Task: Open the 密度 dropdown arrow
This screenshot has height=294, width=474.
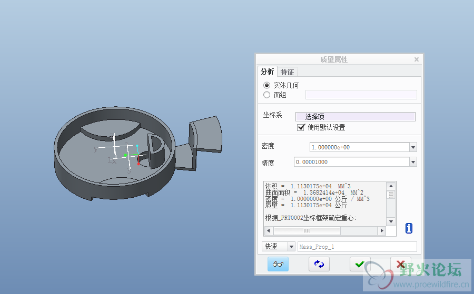Action: (x=413, y=147)
